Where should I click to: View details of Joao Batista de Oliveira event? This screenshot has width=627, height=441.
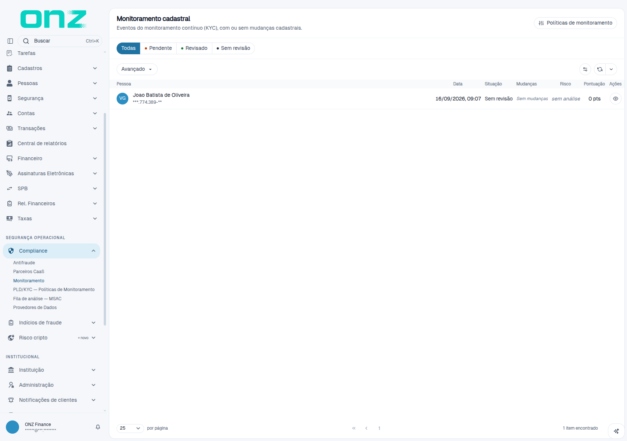click(616, 99)
